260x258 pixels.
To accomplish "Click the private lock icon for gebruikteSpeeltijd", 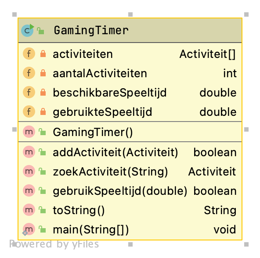I will (43, 112).
